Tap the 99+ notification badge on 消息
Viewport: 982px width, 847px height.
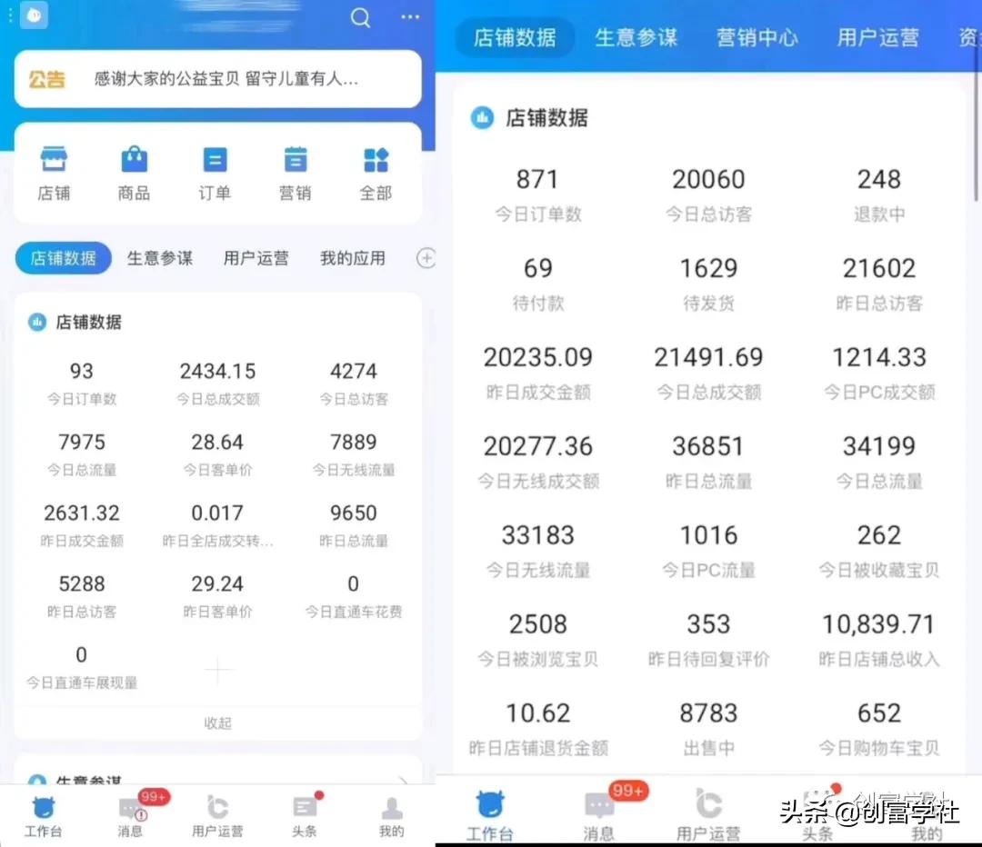click(153, 796)
